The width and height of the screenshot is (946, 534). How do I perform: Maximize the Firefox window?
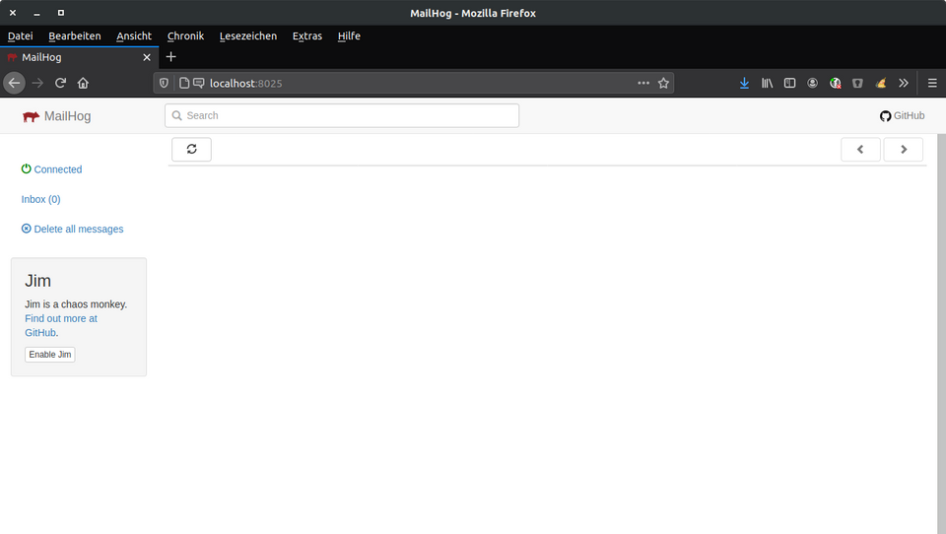click(61, 13)
